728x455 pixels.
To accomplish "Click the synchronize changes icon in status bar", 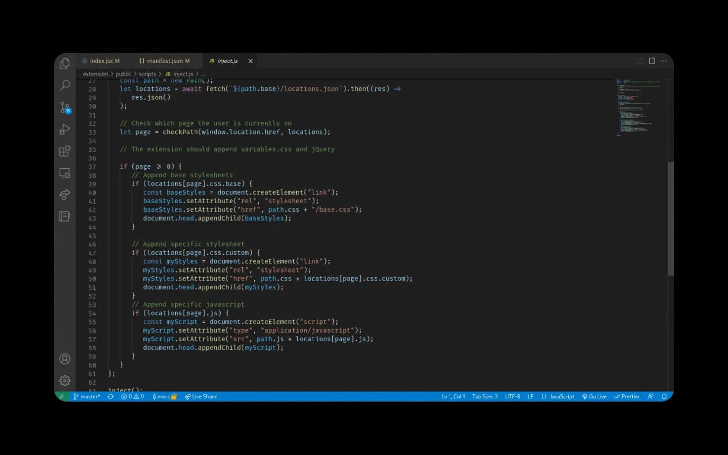I will 110,396.
